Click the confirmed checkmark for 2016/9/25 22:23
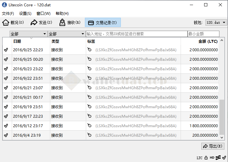228x162 pixels. click(x=6, y=50)
